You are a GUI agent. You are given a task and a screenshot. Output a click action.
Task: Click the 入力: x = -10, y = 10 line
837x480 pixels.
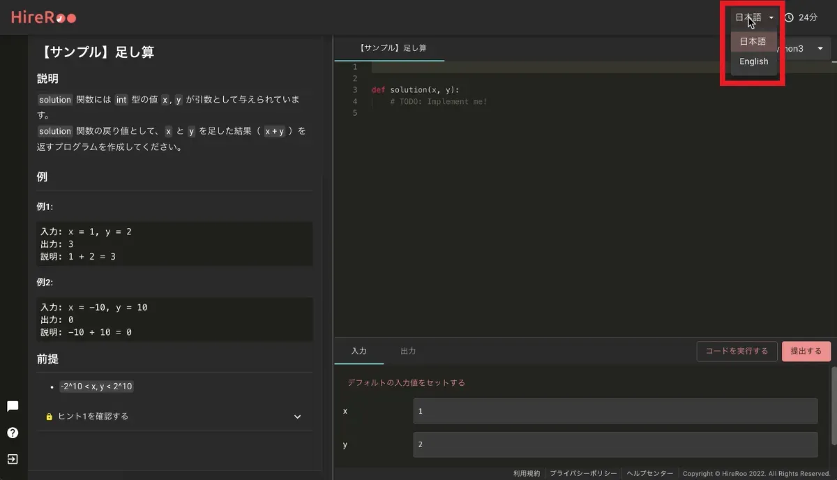tap(94, 308)
